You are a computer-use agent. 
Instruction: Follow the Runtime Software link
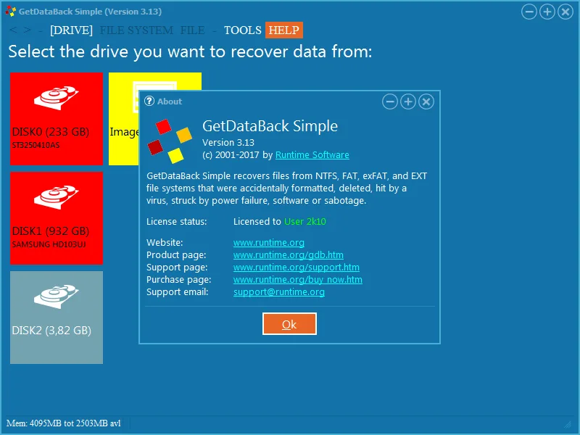pyautogui.click(x=312, y=154)
